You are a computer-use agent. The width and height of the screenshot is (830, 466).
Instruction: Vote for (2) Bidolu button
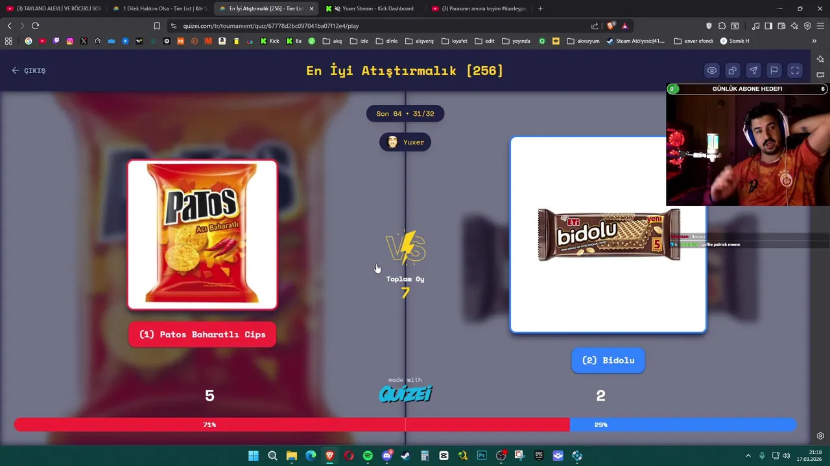click(608, 361)
